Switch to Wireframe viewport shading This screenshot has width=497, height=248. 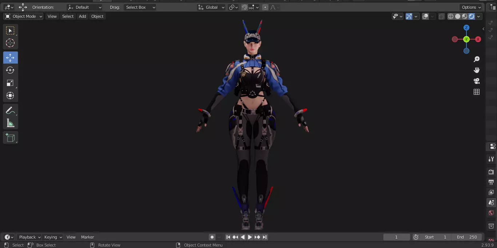(451, 16)
